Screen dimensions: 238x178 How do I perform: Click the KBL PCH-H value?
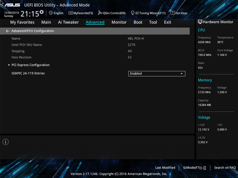coord(136,39)
